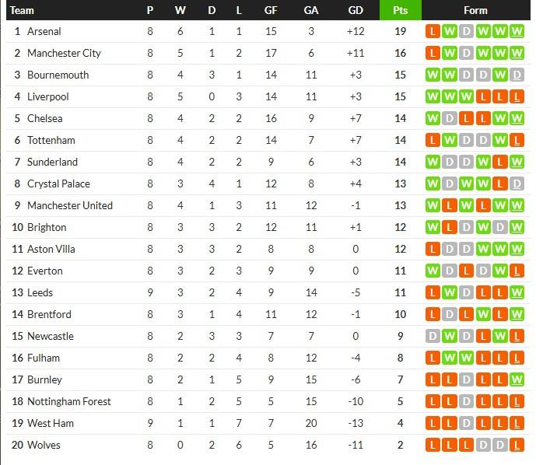536x465 pixels.
Task: Click the Team column header
Action: pyautogui.click(x=22, y=10)
